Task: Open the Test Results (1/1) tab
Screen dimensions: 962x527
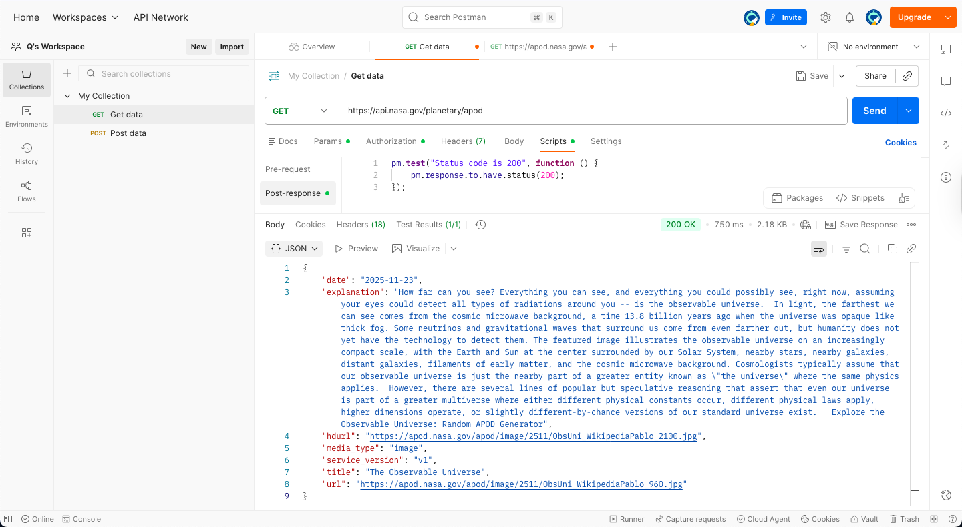Action: 428,225
